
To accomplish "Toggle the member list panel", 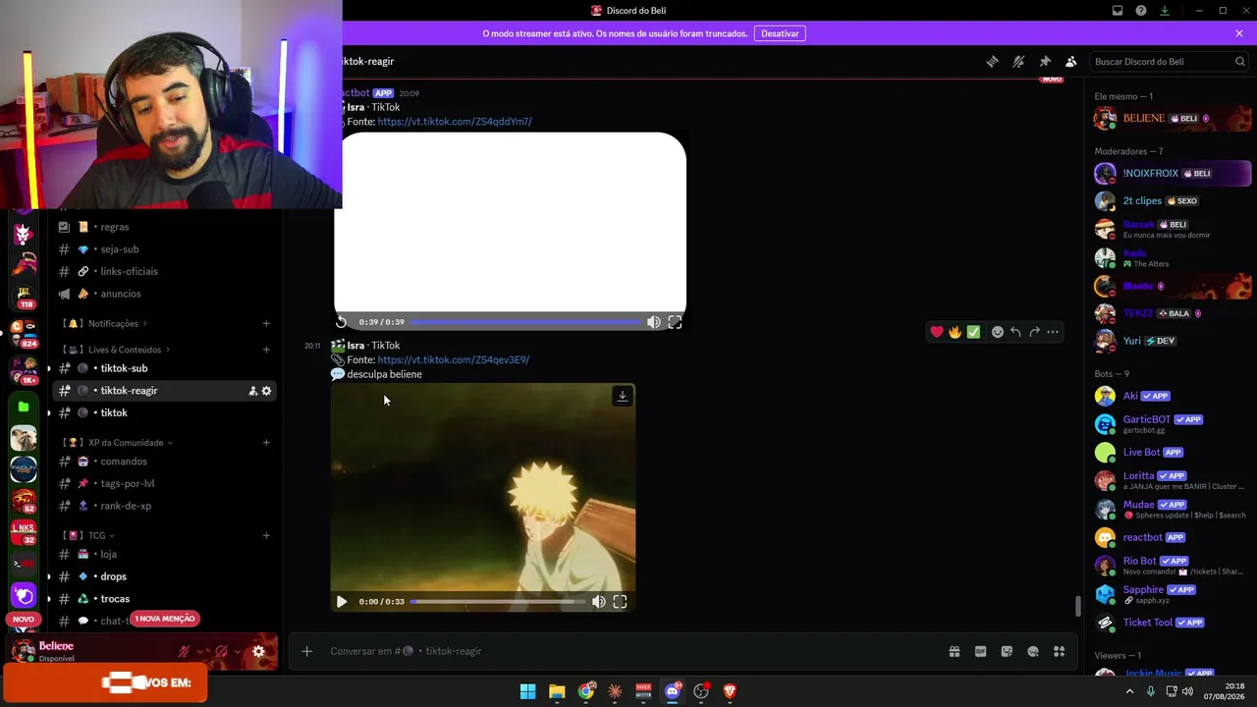I will coord(1071,61).
